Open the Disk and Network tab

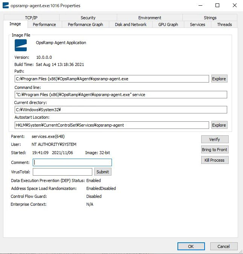coord(131,24)
